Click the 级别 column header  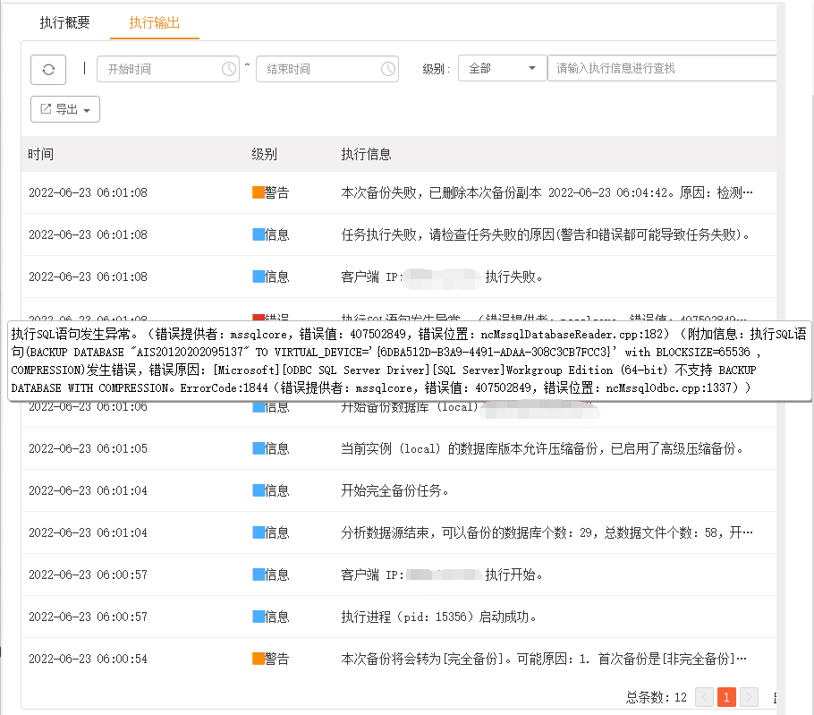[264, 154]
